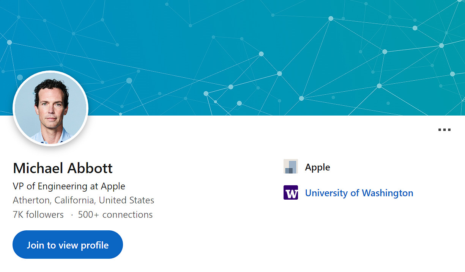Click the Michael Abbott name heading
The height and width of the screenshot is (272, 465).
63,168
